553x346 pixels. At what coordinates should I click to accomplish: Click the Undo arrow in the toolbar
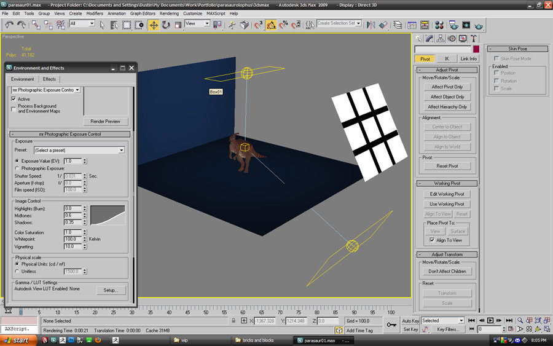coord(9,25)
